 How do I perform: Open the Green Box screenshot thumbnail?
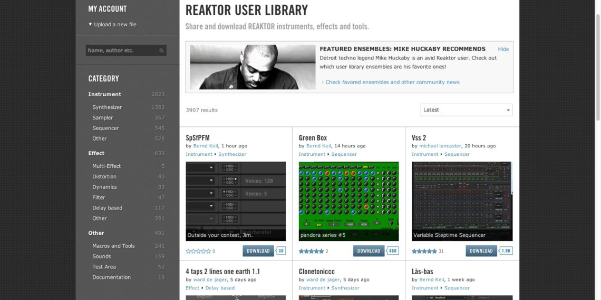tap(348, 201)
